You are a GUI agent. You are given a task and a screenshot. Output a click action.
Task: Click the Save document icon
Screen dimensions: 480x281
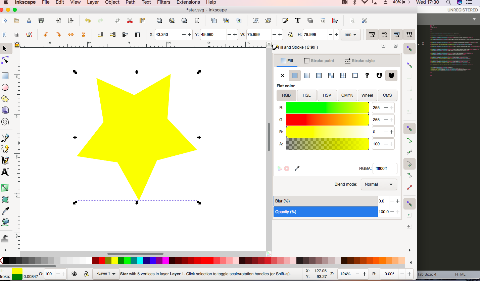[29, 20]
